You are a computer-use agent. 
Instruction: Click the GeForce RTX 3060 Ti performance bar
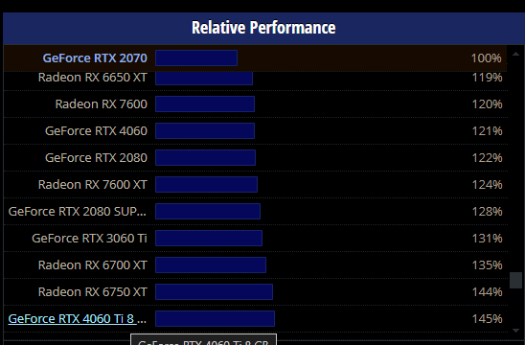tap(209, 239)
